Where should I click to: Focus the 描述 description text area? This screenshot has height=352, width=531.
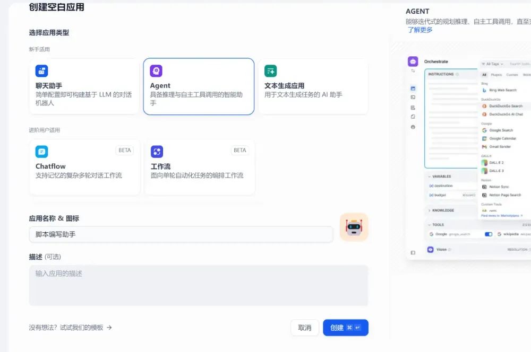coord(199,285)
